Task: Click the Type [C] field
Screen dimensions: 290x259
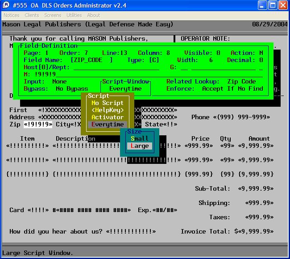Action: pyautogui.click(x=154, y=60)
